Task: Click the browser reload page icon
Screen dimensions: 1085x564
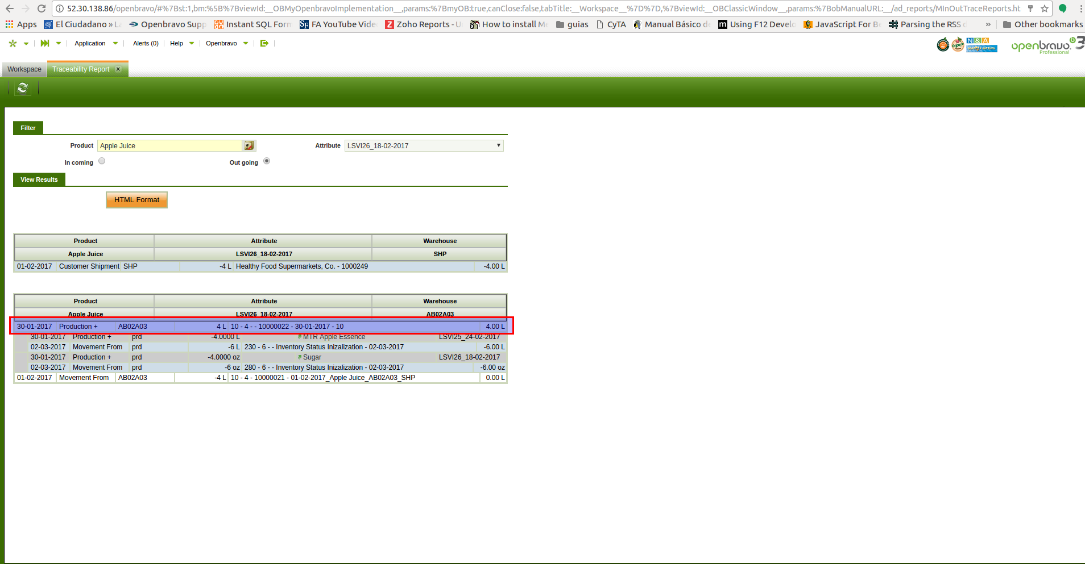Action: click(x=41, y=9)
